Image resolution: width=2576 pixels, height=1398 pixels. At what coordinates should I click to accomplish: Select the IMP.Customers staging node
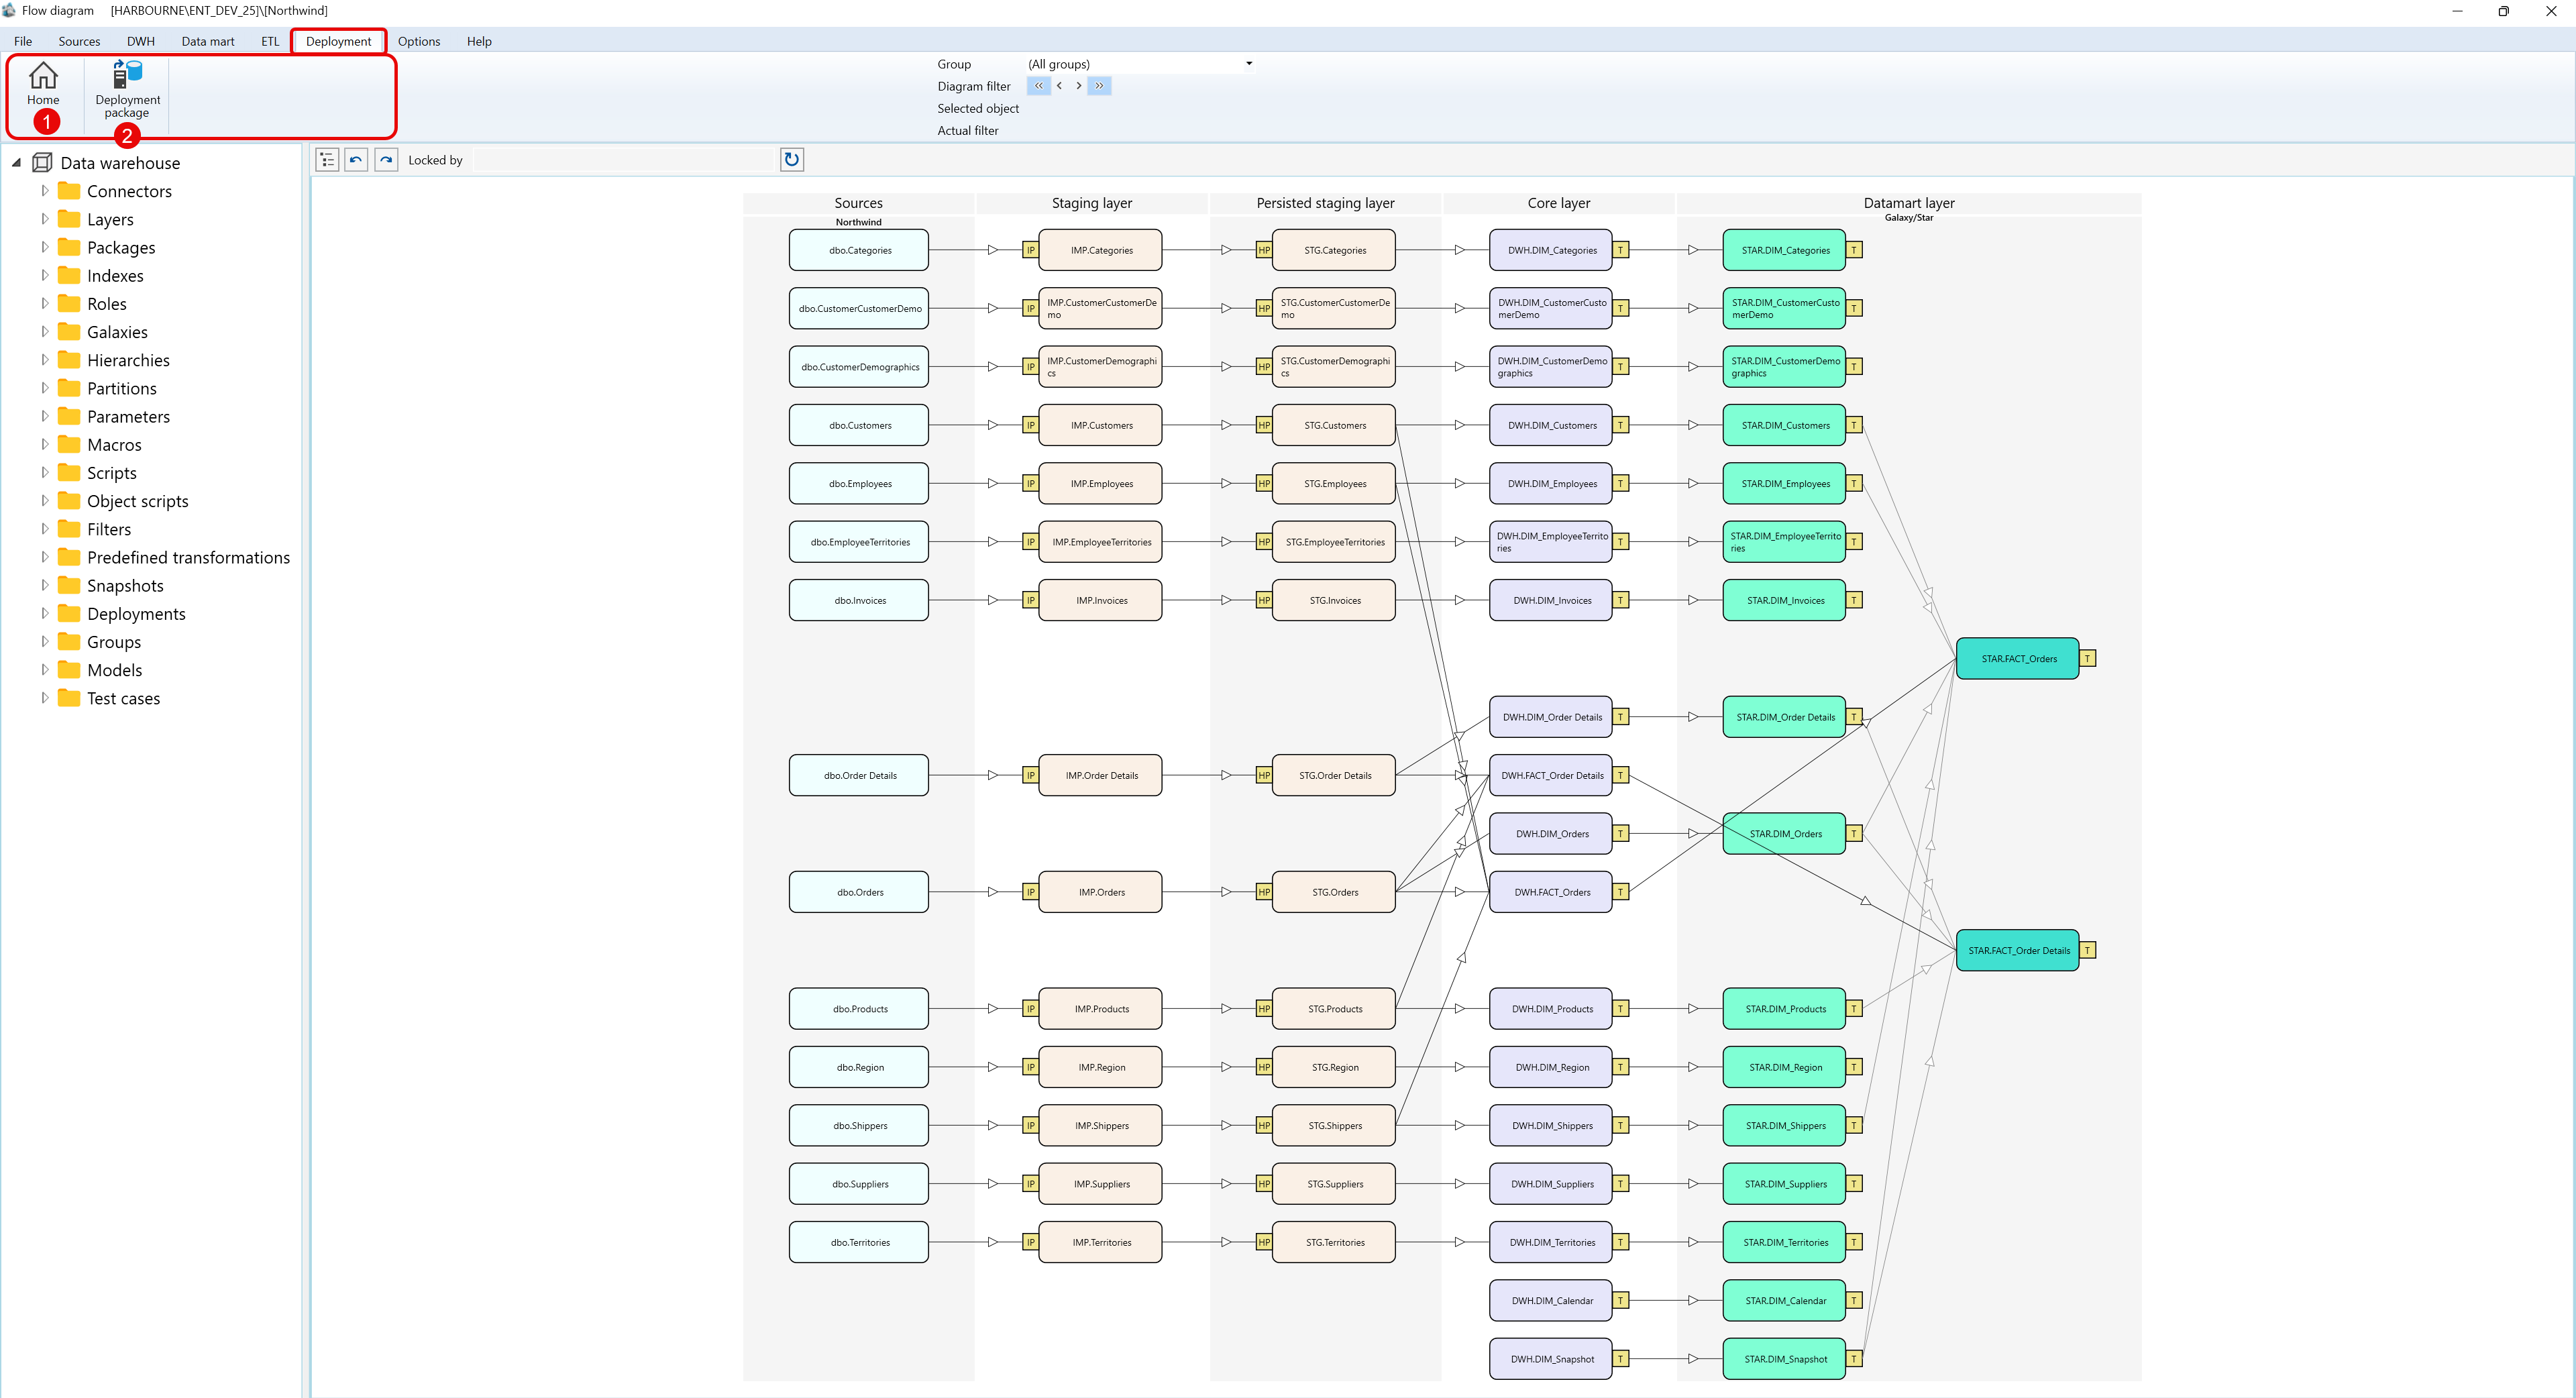1101,425
